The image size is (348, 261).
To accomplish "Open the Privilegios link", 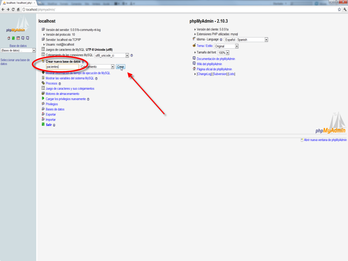I will click(x=52, y=104).
